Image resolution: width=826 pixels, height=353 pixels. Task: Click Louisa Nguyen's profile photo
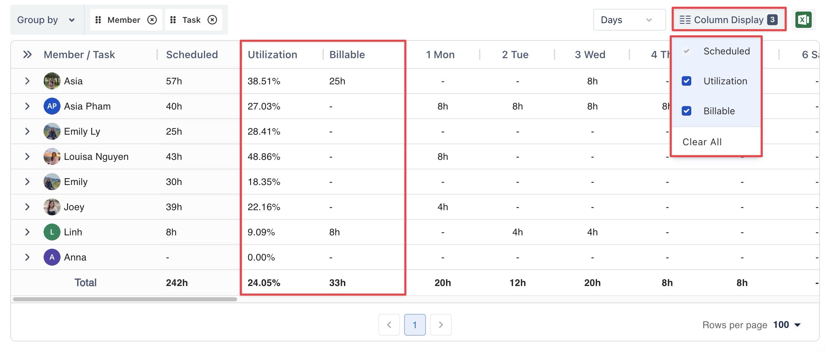tap(52, 156)
